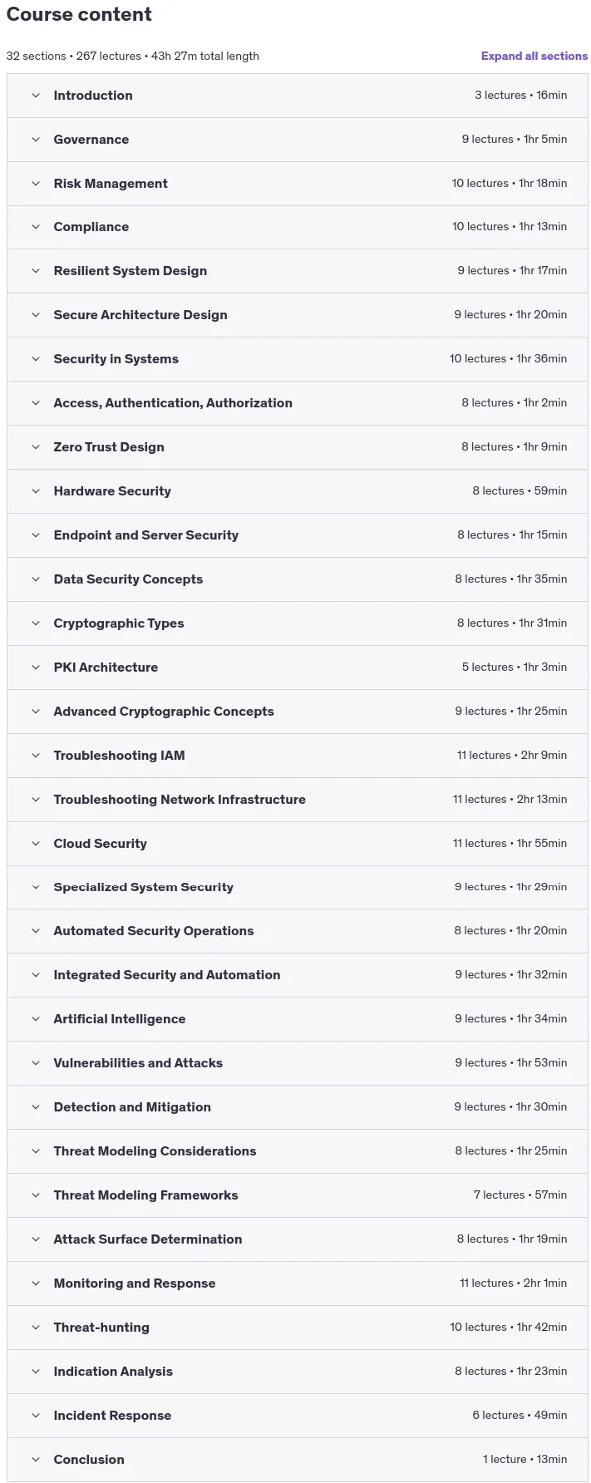
Task: Expand the Compliance section
Action: [298, 227]
